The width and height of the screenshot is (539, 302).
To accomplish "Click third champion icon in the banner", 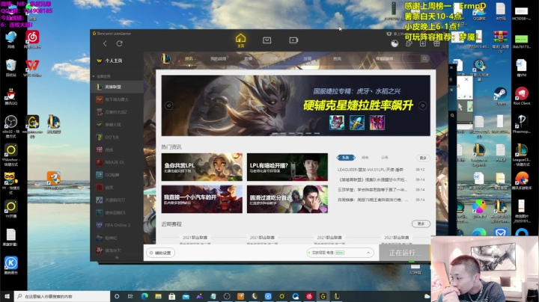I will (x=377, y=123).
